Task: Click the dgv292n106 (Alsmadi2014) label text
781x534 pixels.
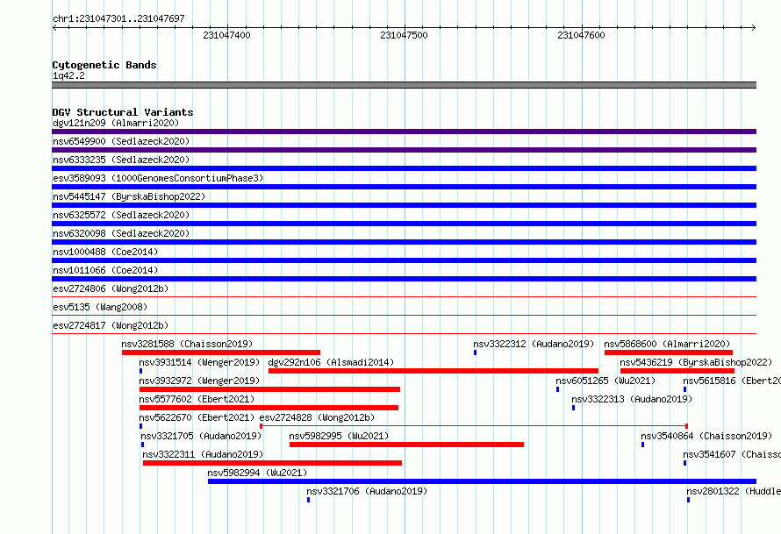Action: (331, 362)
